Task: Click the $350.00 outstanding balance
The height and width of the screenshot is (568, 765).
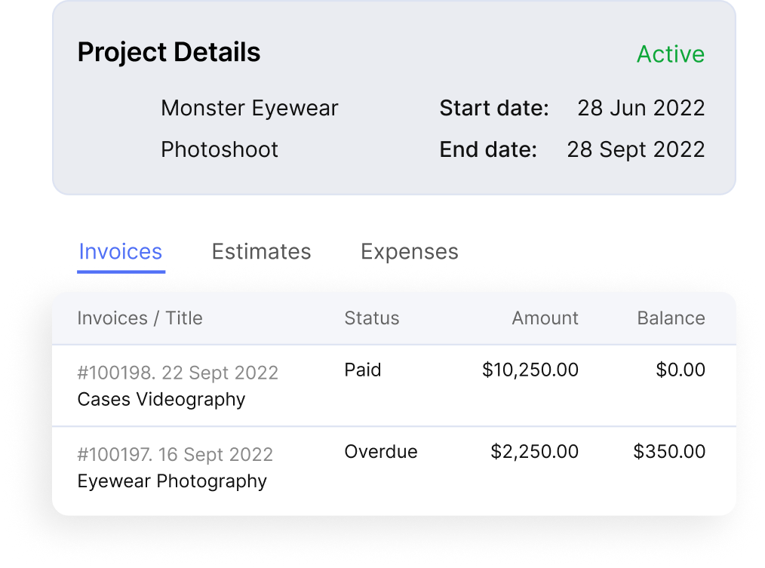Action: click(669, 451)
